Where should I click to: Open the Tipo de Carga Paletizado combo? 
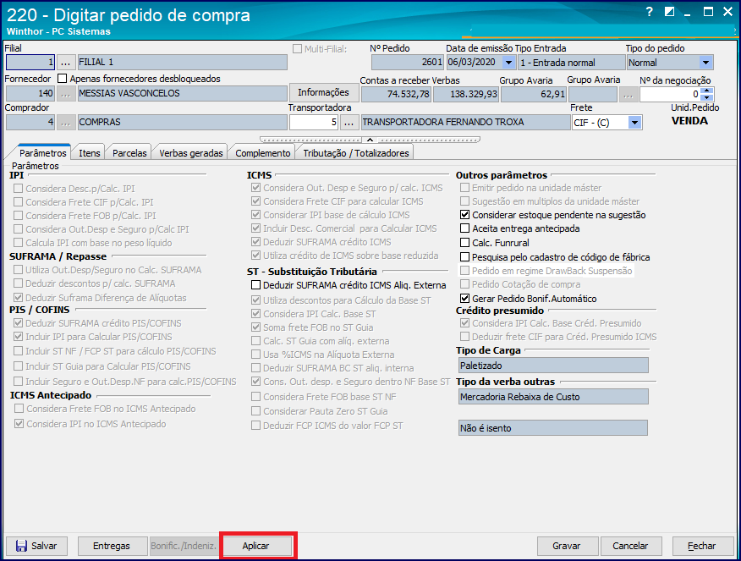553,366
